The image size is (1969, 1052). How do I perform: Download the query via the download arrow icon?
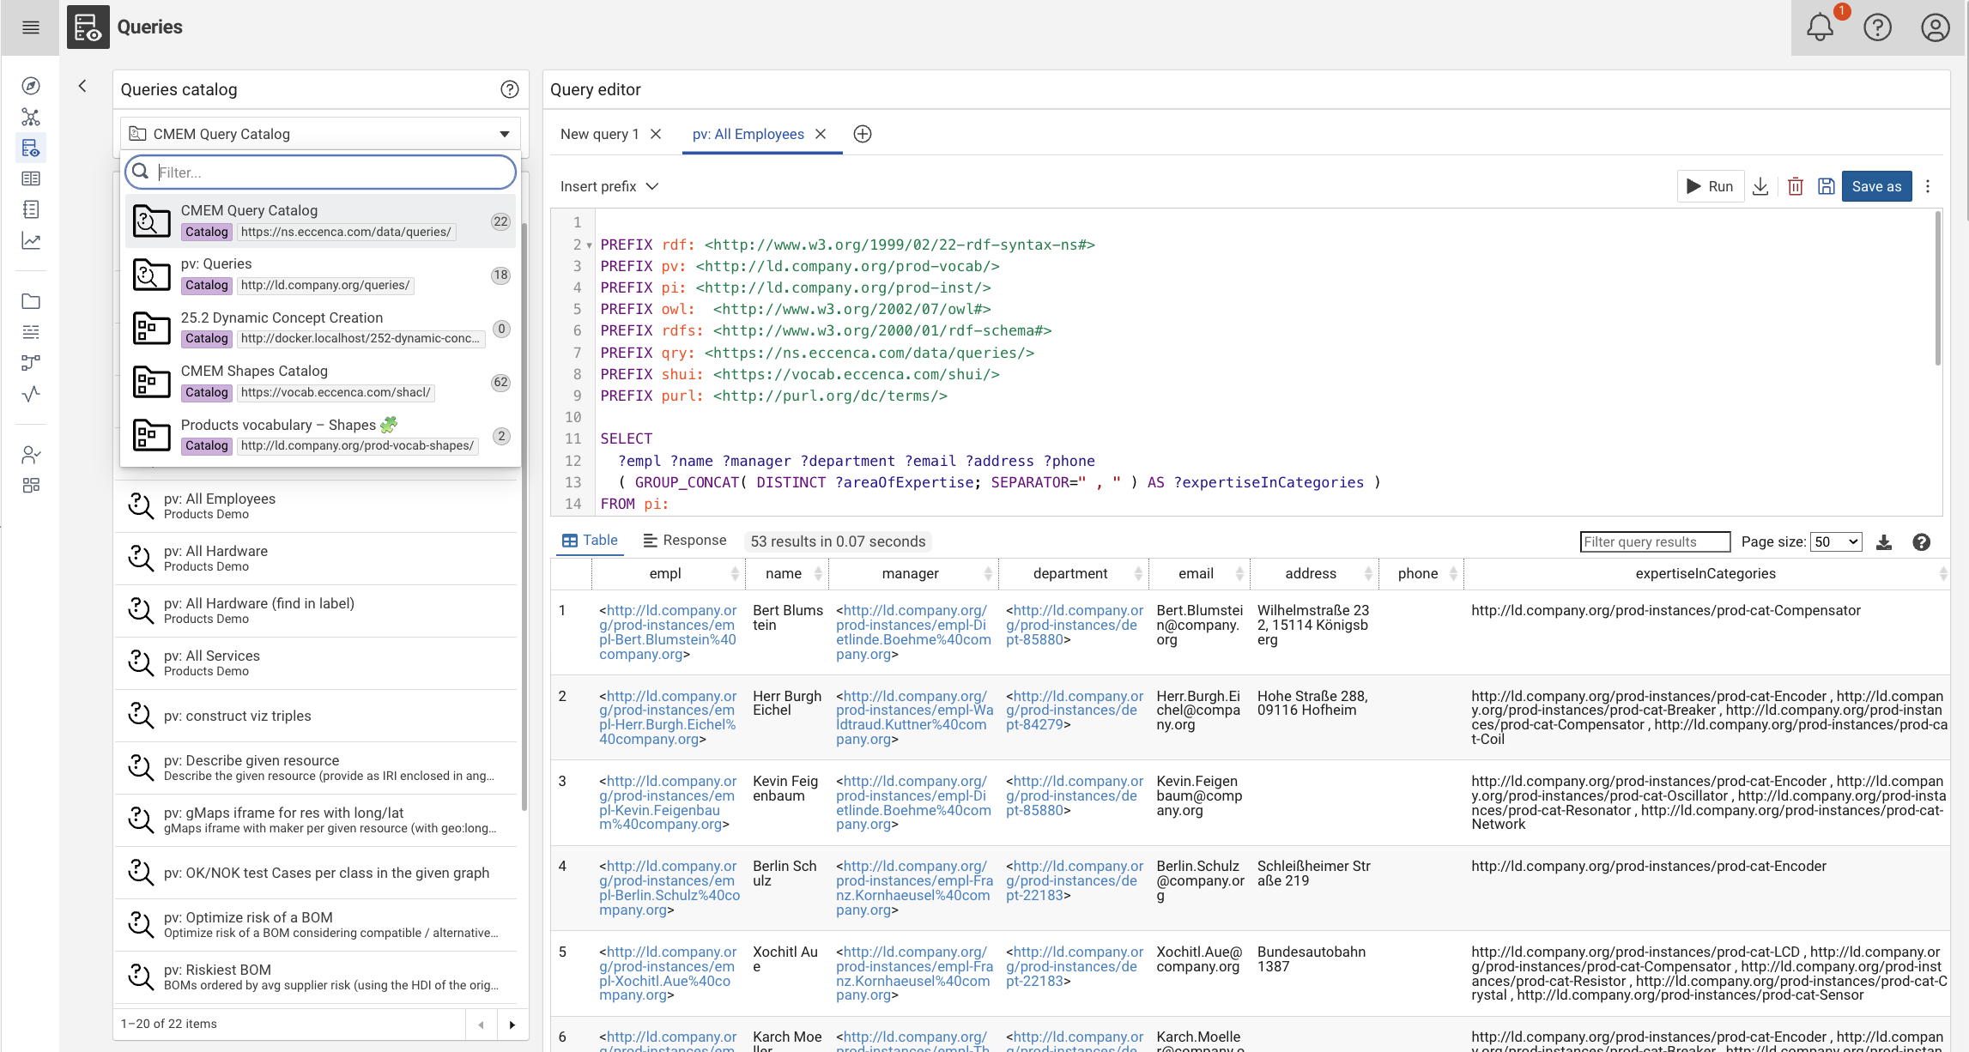(x=1760, y=186)
